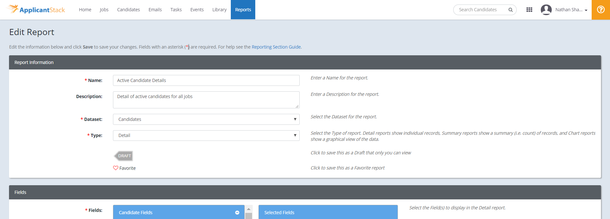Viewport: 610px width, 219px height.
Task: Click the user avatar icon
Action: (546, 10)
